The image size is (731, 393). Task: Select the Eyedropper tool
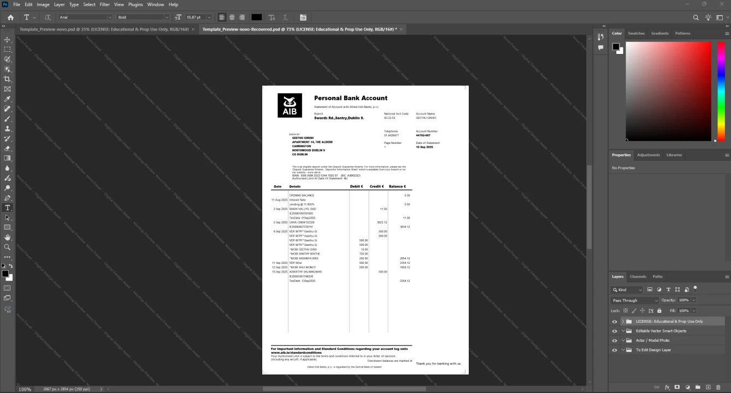point(8,99)
